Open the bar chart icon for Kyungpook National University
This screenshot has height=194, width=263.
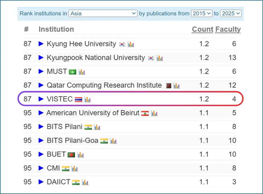[160, 58]
